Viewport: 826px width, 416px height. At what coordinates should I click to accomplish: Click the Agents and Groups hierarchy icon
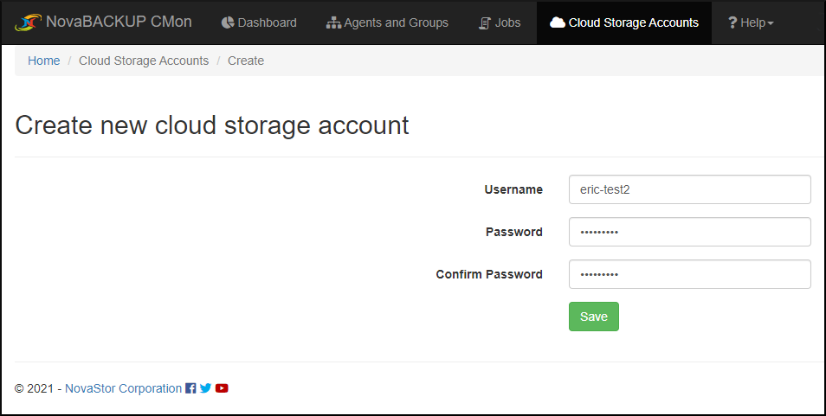[334, 23]
